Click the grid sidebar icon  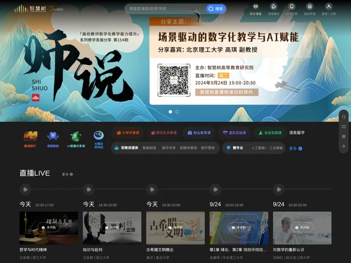click(344, 136)
